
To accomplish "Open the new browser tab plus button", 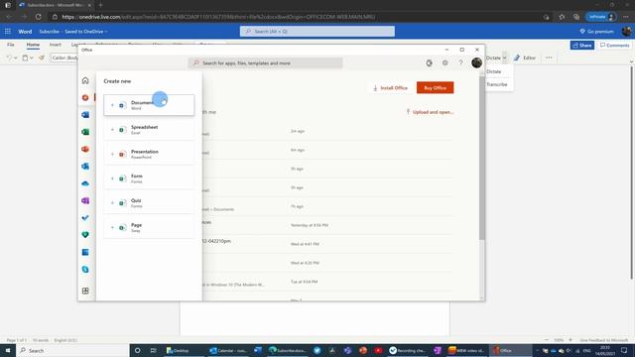I will click(x=101, y=5).
